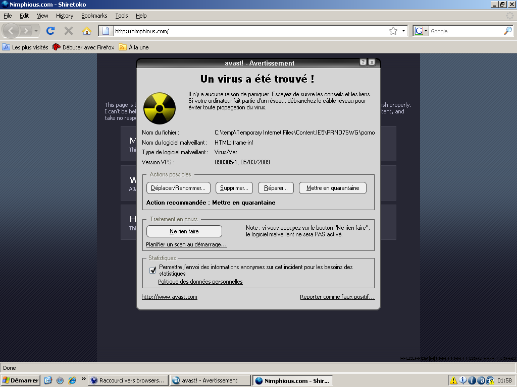Open the address bar history dropdown

pos(403,31)
